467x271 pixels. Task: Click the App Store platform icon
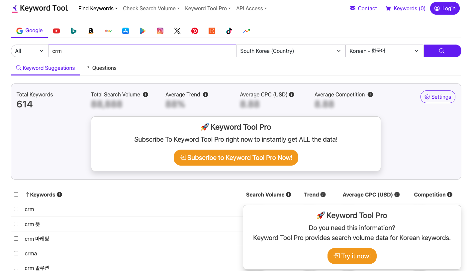(126, 31)
